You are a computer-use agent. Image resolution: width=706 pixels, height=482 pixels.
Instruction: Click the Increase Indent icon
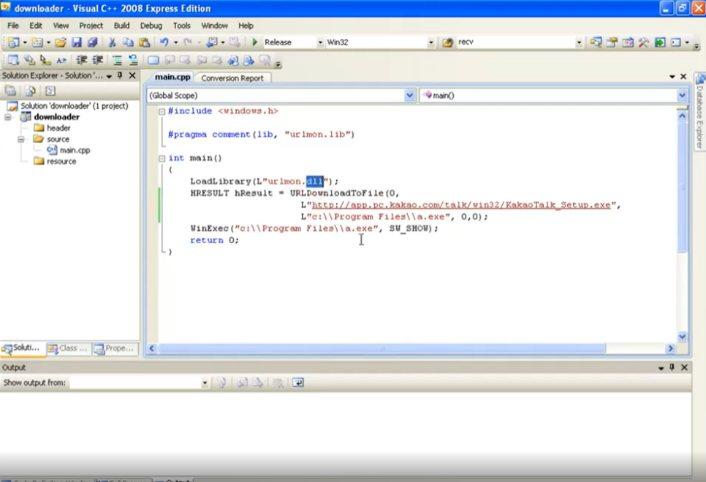tap(98, 60)
